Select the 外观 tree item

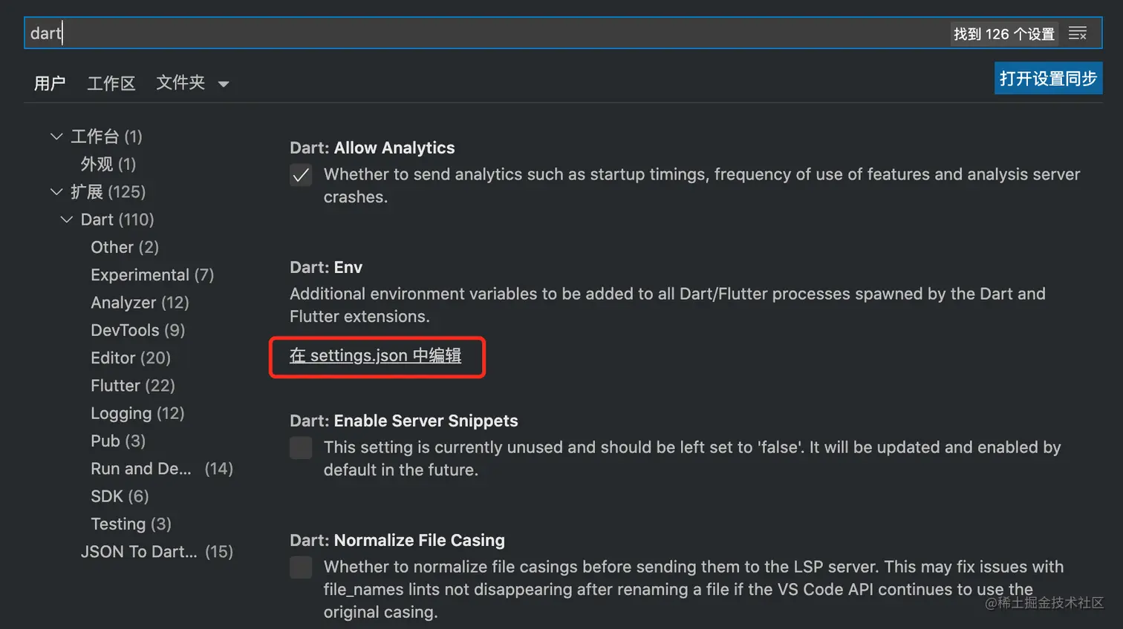pos(108,164)
